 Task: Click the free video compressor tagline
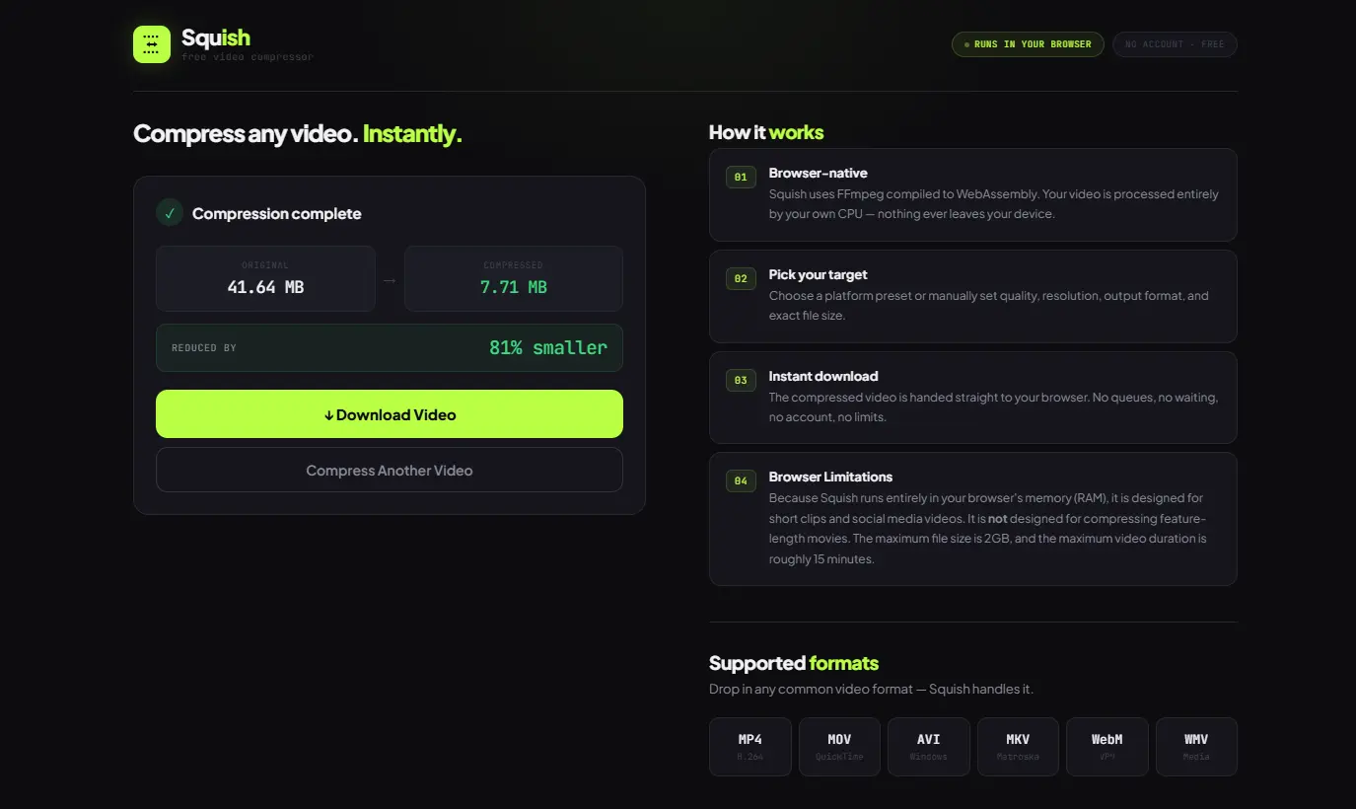(x=248, y=57)
